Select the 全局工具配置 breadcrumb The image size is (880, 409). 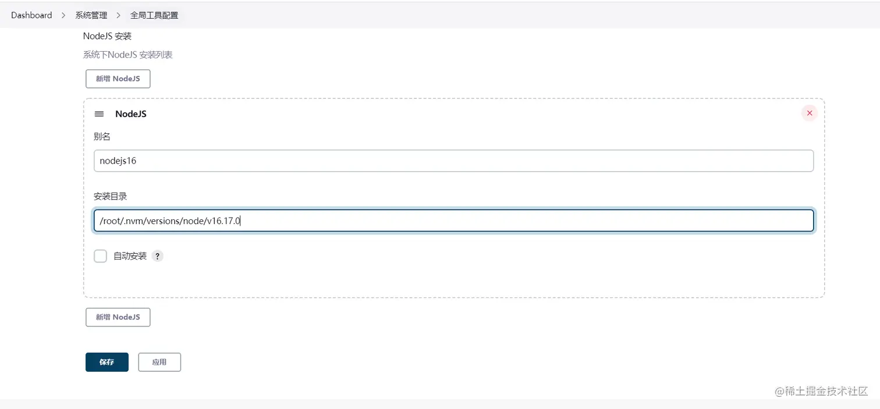coord(154,15)
